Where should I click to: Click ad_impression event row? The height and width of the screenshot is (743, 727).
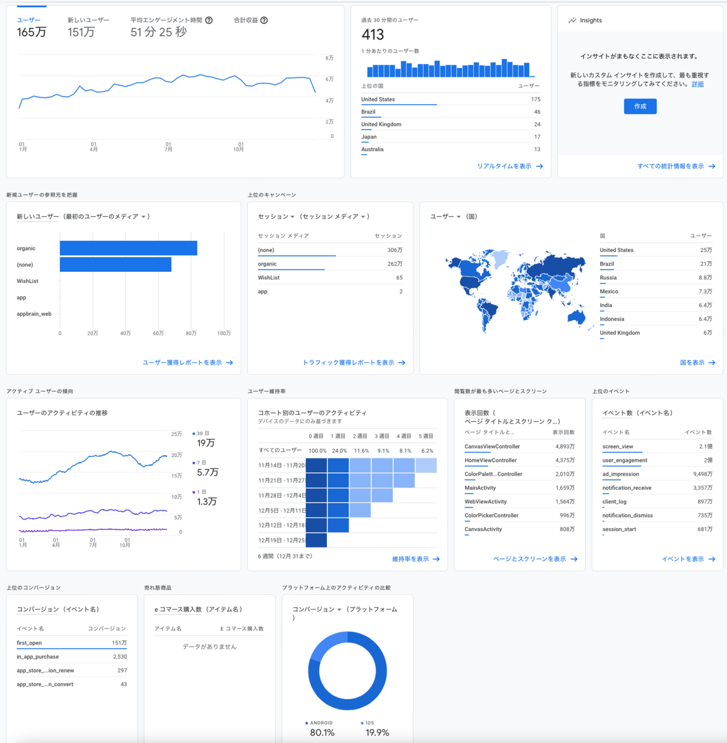point(657,474)
